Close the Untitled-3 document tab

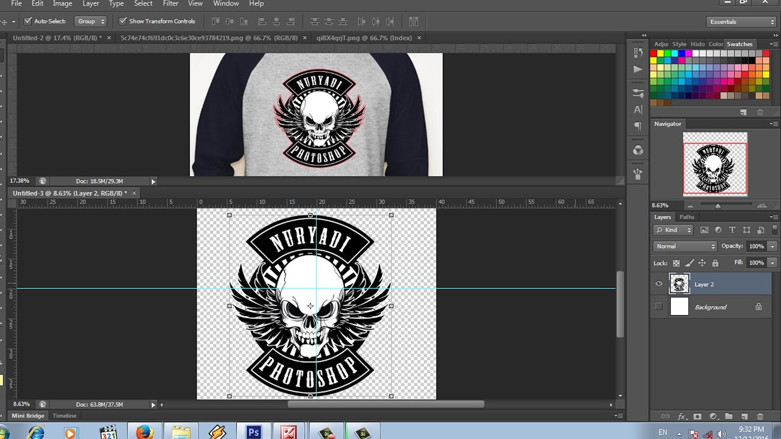click(x=134, y=193)
